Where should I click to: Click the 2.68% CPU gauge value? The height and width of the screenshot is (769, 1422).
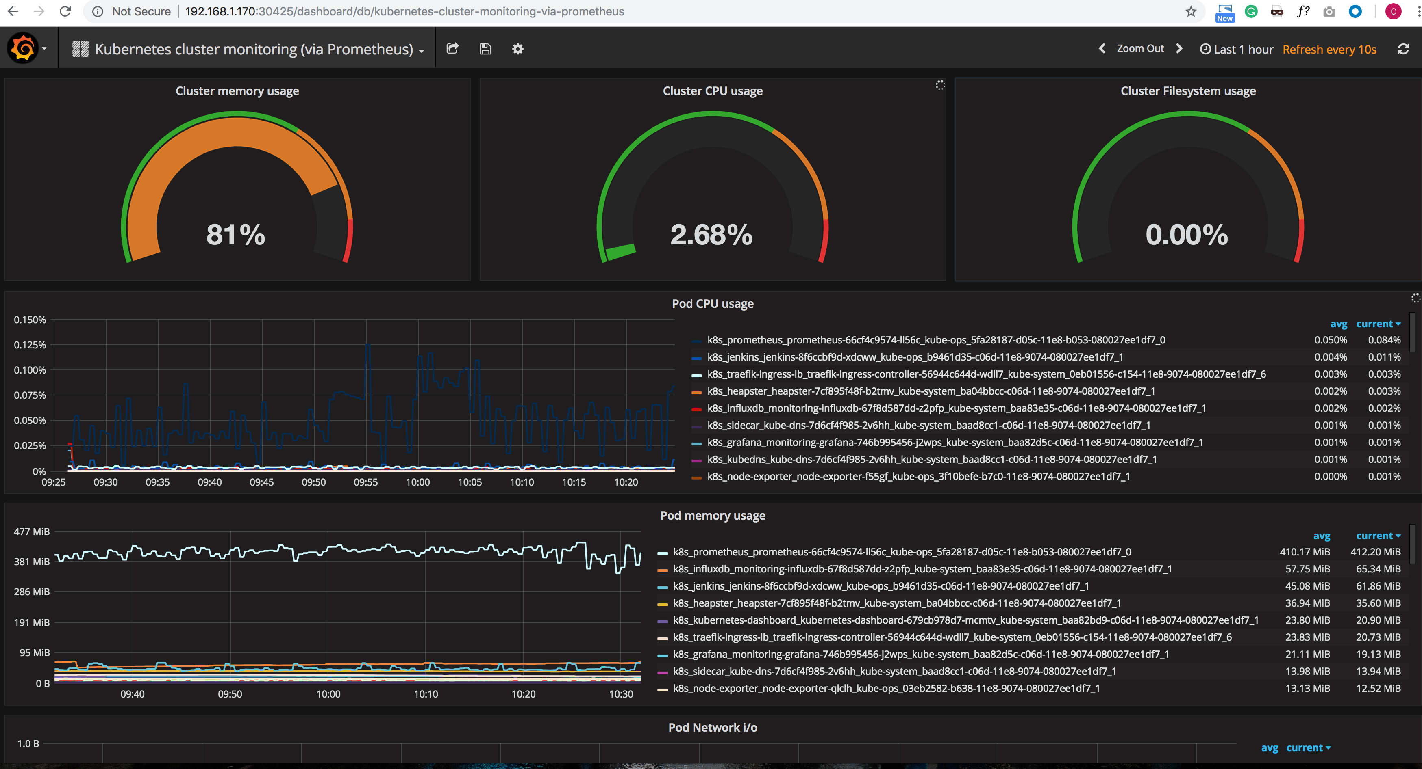click(x=711, y=234)
